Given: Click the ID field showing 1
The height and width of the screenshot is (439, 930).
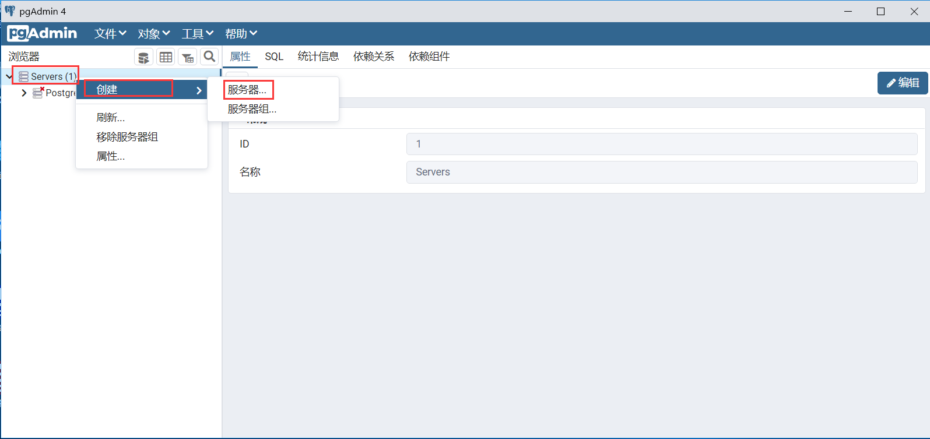Looking at the screenshot, I should tap(662, 144).
